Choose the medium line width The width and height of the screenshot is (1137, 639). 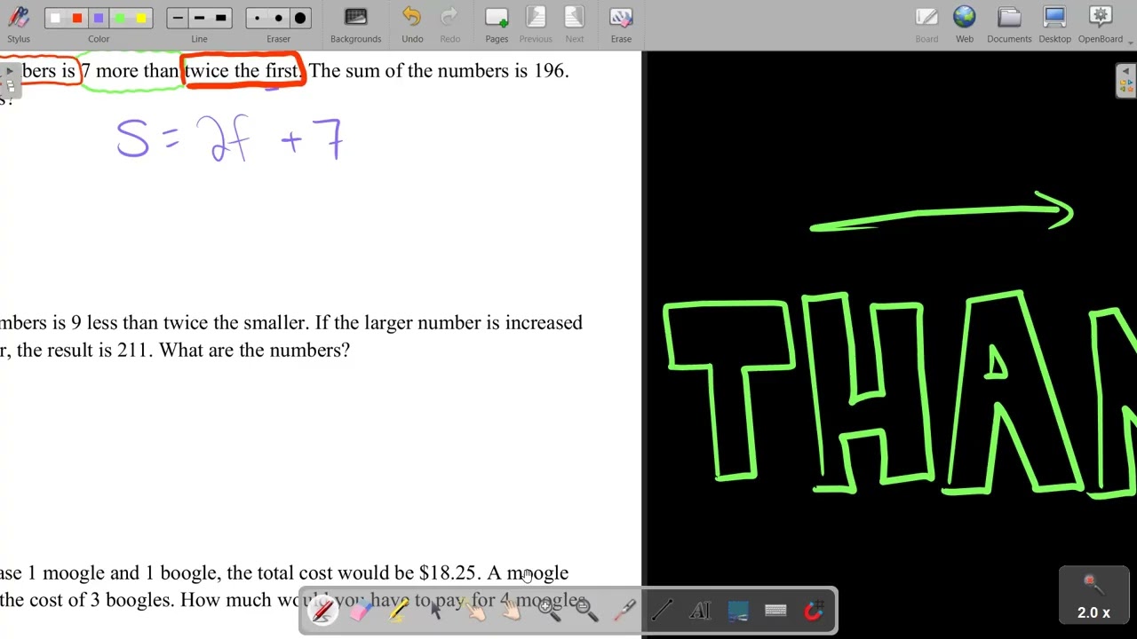[199, 18]
